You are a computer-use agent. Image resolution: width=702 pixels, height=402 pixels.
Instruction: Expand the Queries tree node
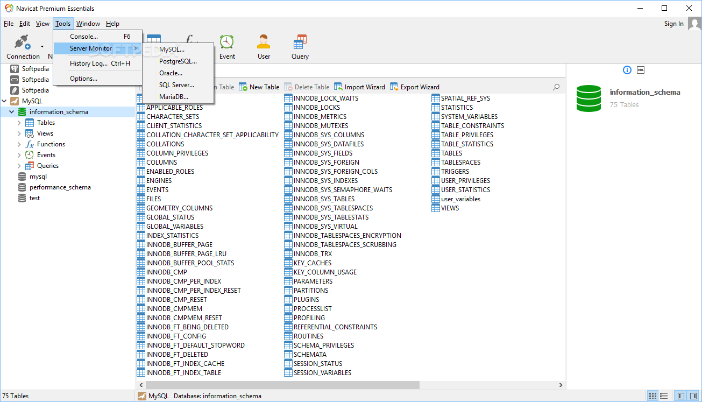pos(19,166)
